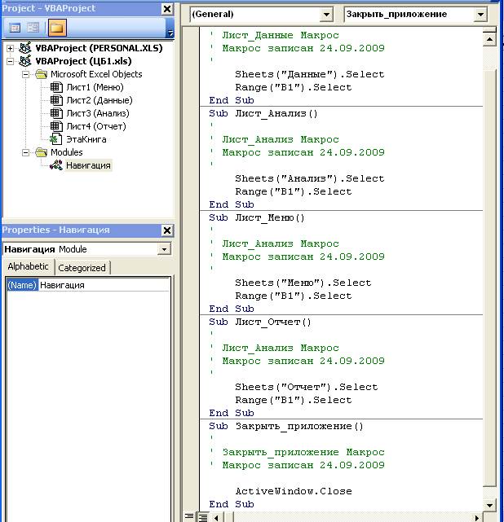This screenshot has height=522, width=504.
Task: Select ЭтаКнига label in tree
Action: [x=86, y=139]
